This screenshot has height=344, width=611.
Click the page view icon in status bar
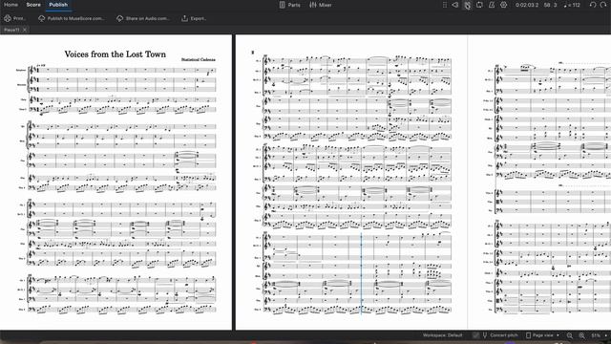click(528, 335)
